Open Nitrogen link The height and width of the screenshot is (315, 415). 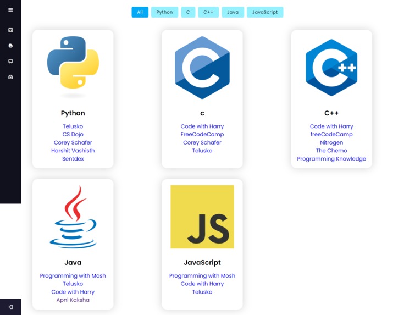tap(331, 142)
